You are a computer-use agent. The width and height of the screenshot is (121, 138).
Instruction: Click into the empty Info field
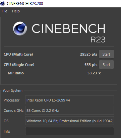(70, 131)
